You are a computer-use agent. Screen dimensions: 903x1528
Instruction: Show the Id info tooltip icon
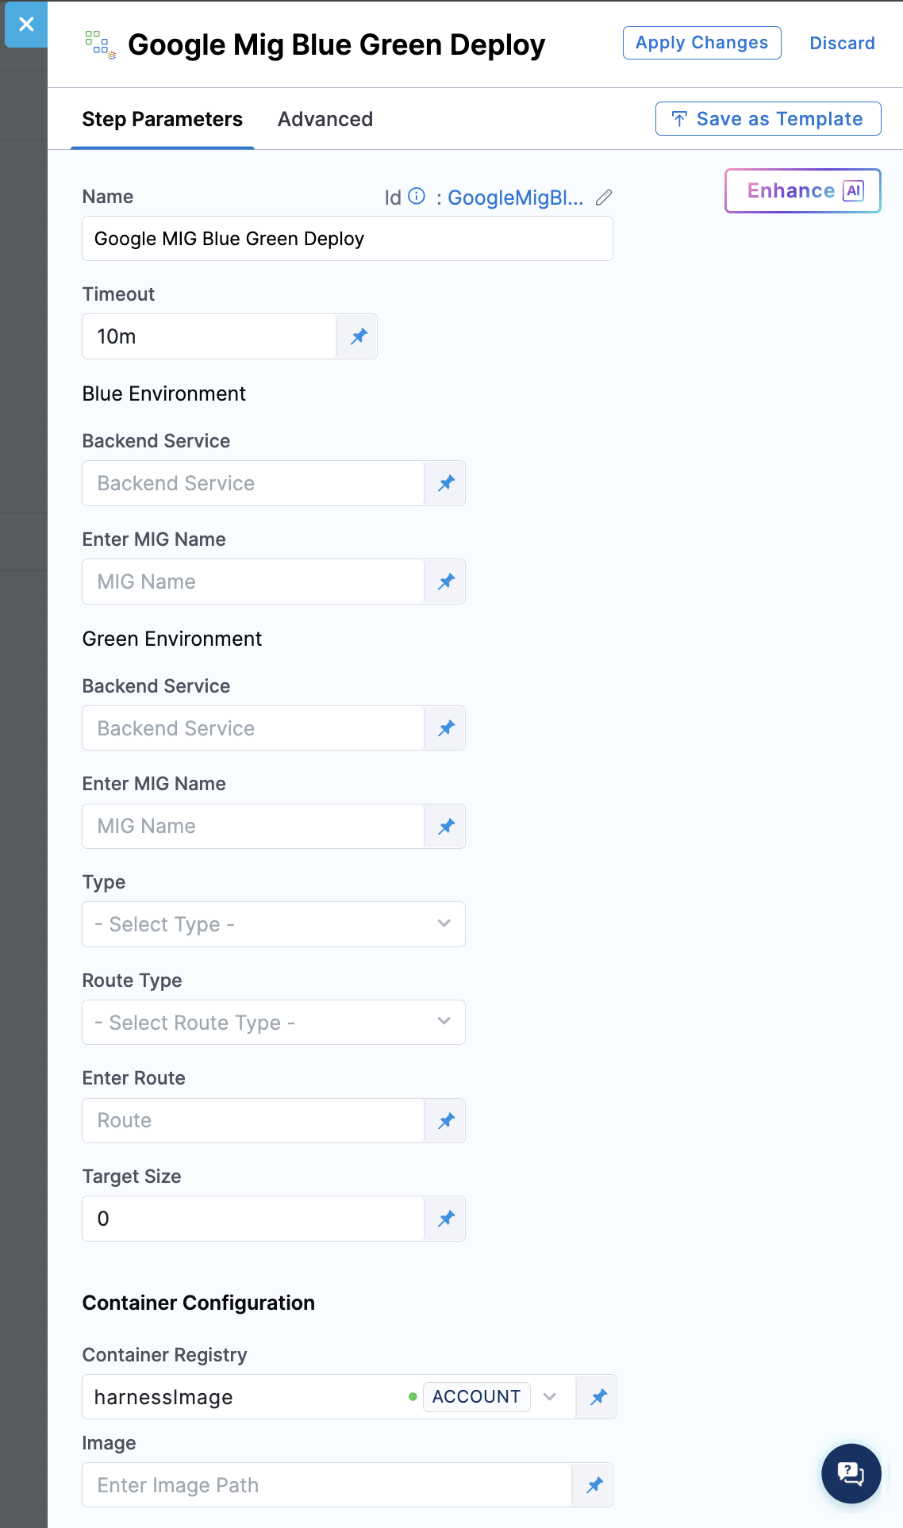click(x=417, y=197)
